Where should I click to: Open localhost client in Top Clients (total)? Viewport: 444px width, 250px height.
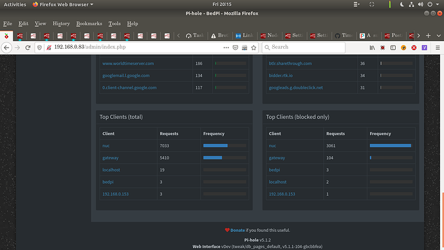pyautogui.click(x=111, y=170)
